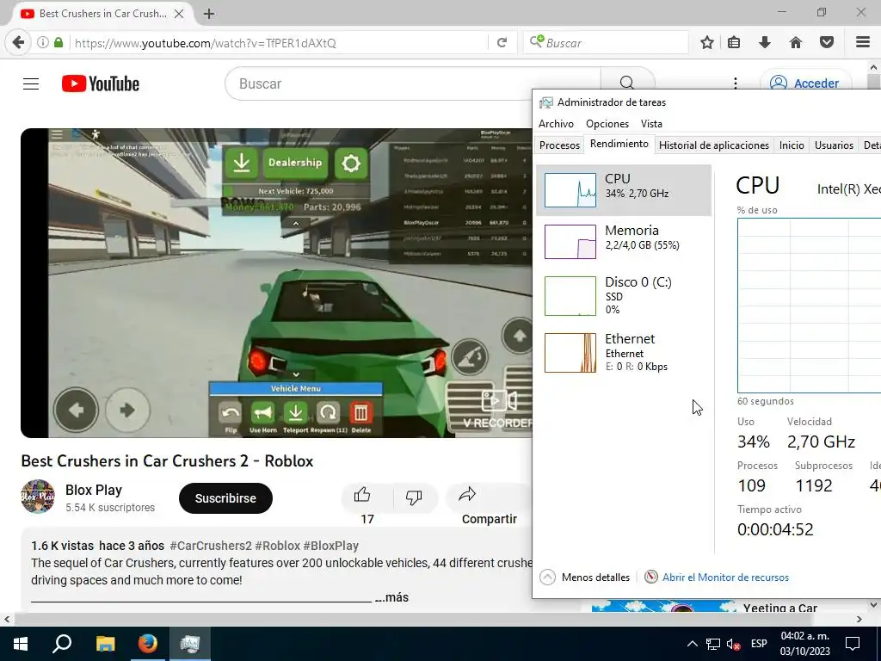Open the Windows notification center
Screen dimensions: 881x661
(x=853, y=644)
